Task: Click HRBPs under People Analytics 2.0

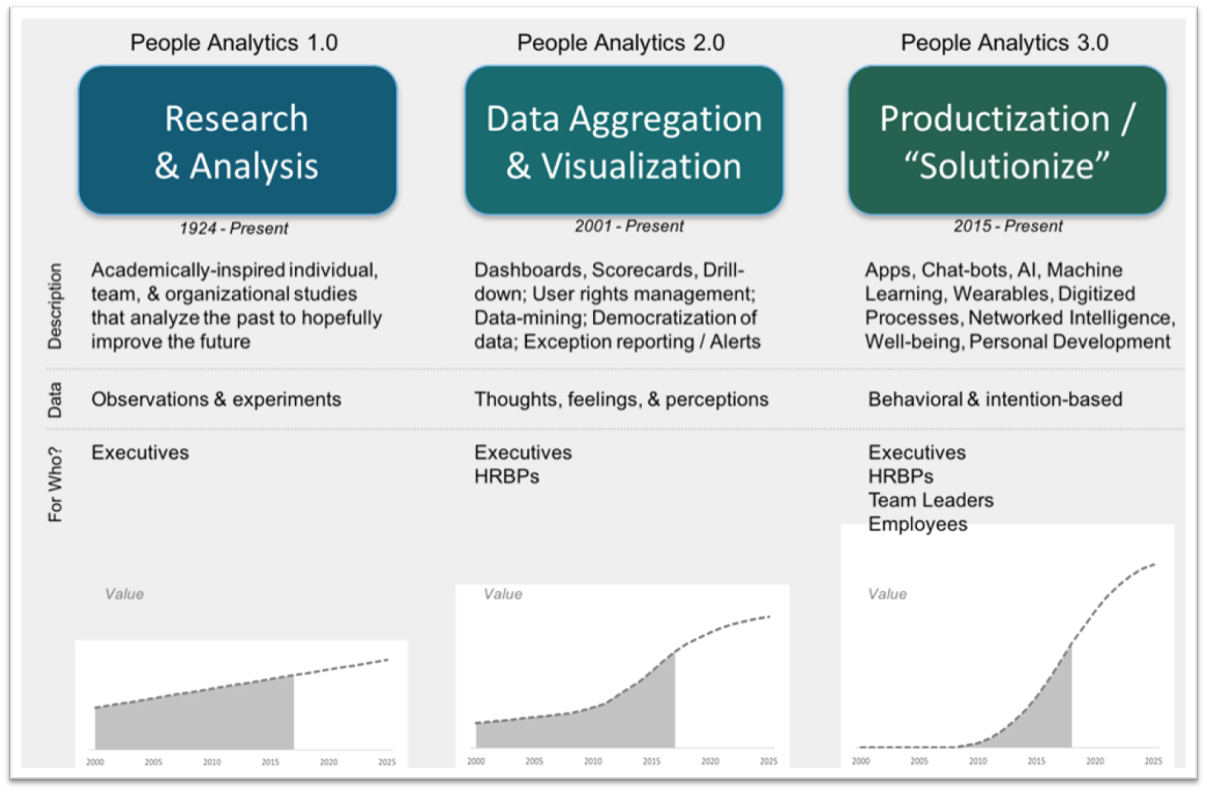Action: coord(506,477)
